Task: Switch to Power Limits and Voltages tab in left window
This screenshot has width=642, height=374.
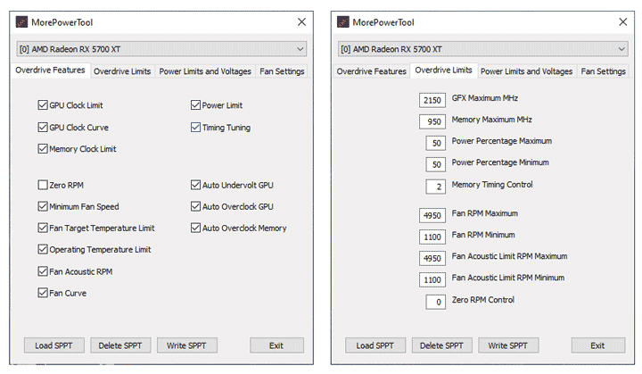Action: point(205,71)
